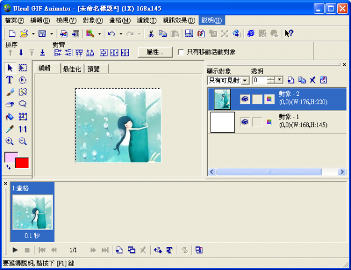Move object down one level arrow

pos(21,53)
